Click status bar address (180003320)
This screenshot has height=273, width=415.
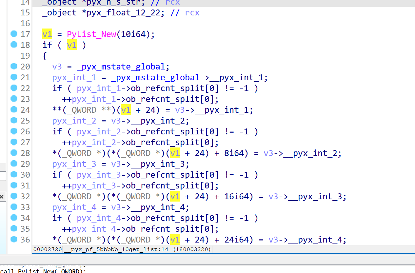click(x=192, y=249)
